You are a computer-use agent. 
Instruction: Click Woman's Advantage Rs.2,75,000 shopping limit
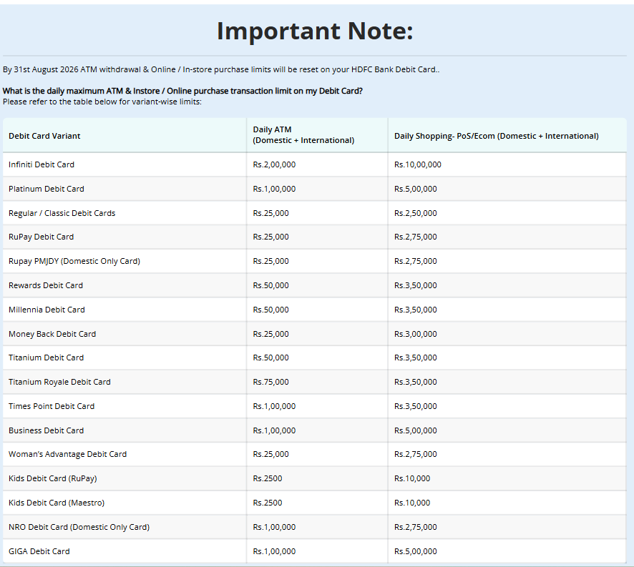(x=415, y=454)
